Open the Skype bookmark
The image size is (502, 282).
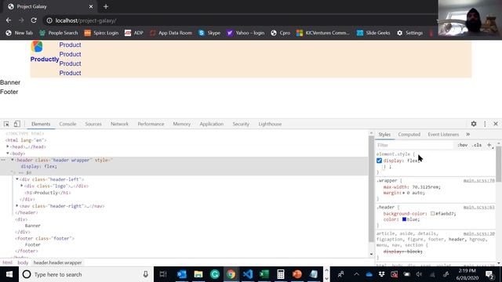point(209,33)
